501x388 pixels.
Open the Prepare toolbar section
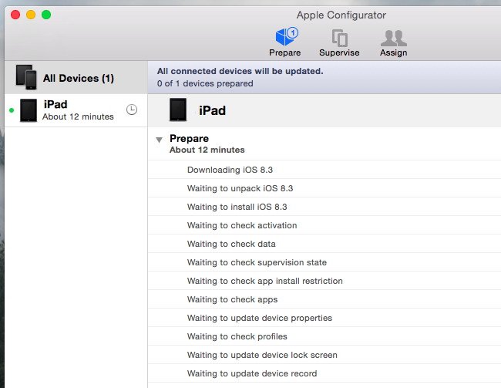[285, 42]
